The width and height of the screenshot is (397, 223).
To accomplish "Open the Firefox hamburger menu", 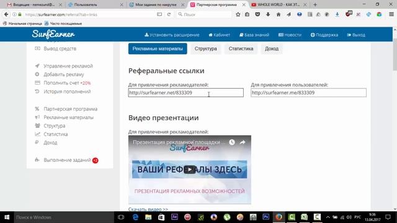I will pos(391,14).
